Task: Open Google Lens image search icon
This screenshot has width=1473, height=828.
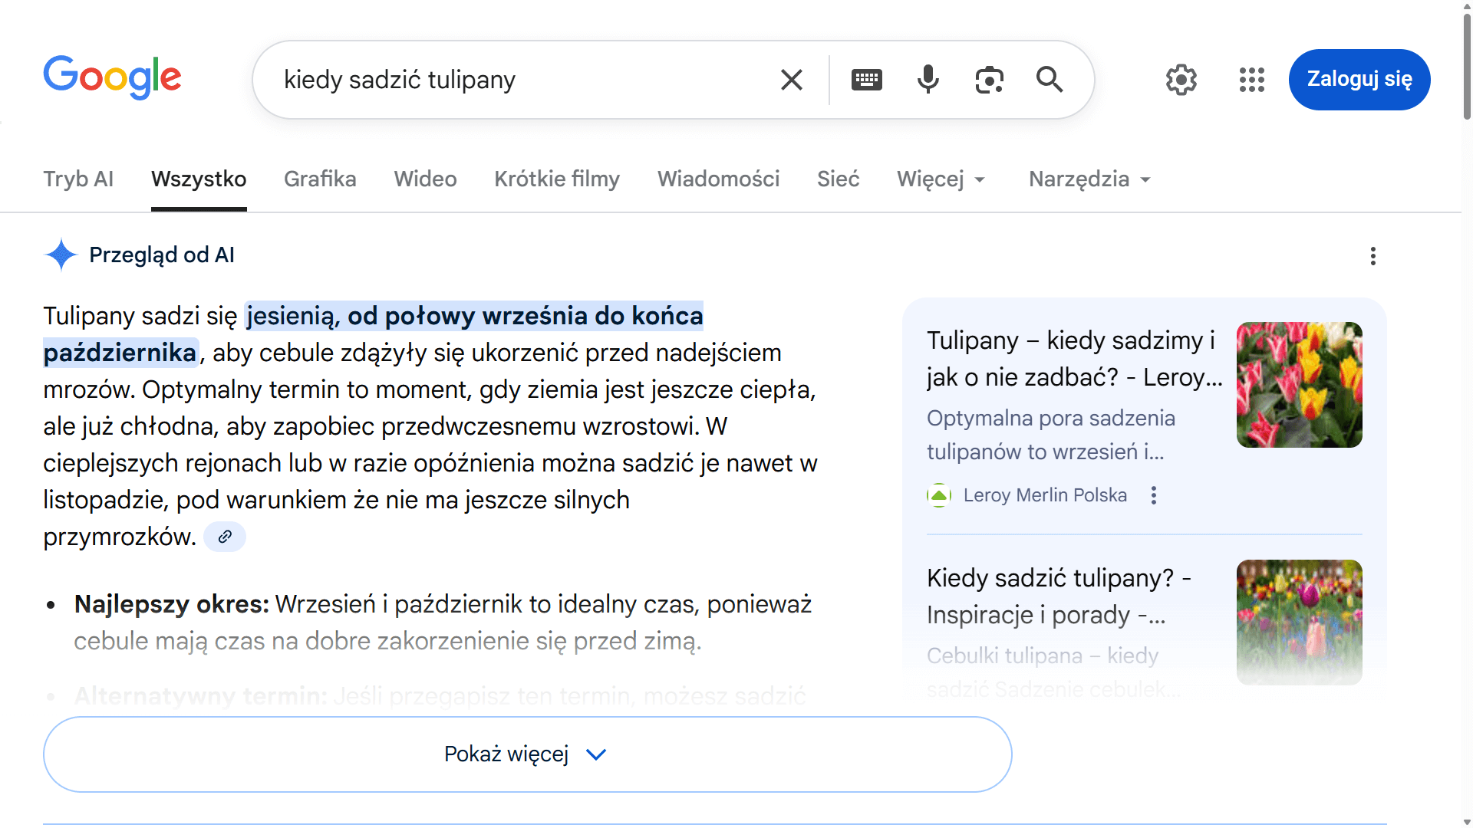Action: 989,80
